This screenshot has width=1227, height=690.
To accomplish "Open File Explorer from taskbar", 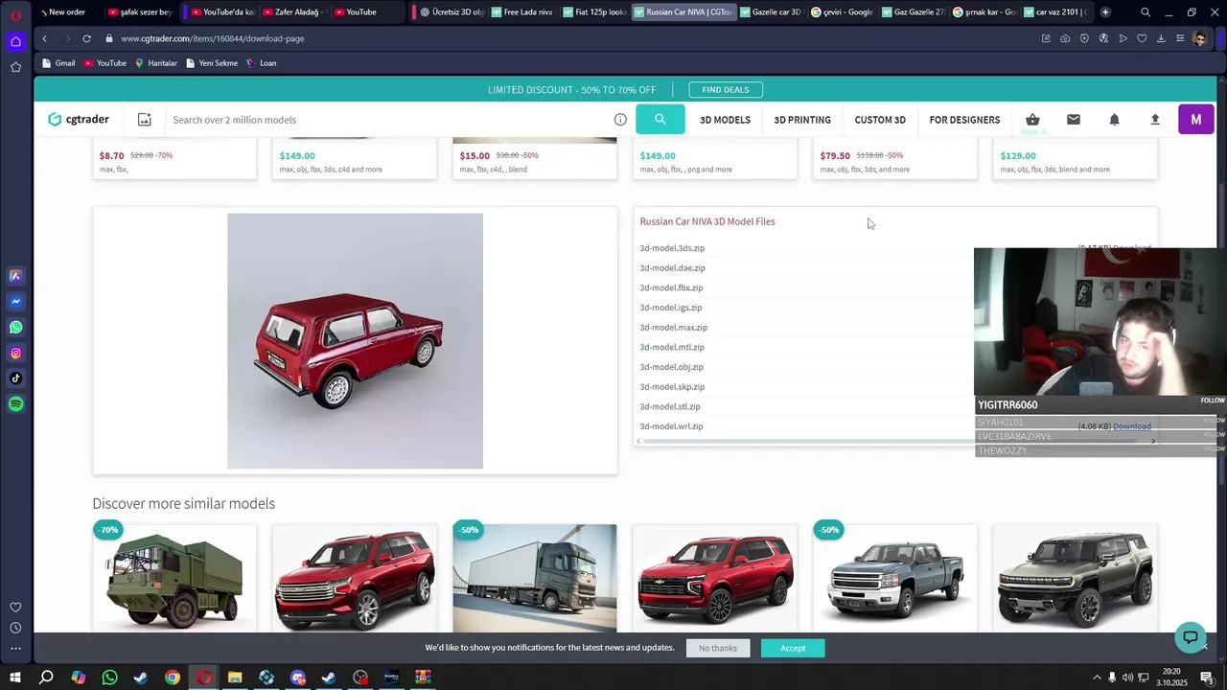I will 235,678.
